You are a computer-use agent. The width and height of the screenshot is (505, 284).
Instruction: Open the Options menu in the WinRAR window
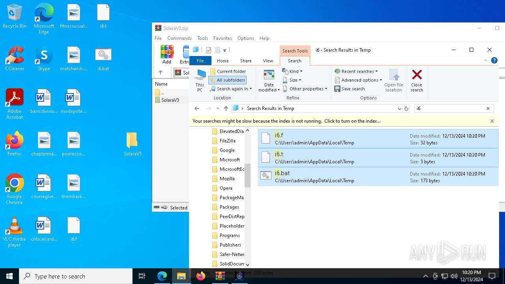pyautogui.click(x=245, y=38)
